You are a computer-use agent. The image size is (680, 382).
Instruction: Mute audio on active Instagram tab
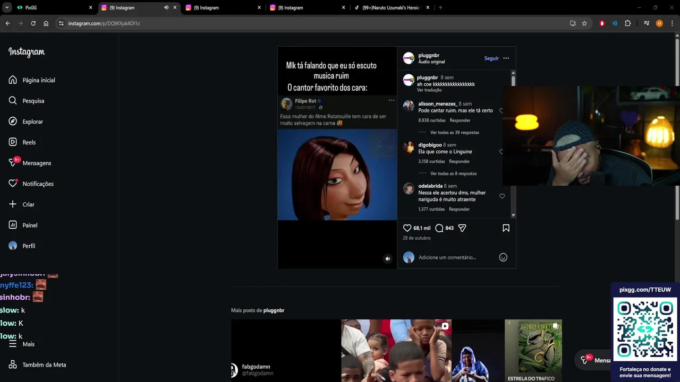point(166,7)
